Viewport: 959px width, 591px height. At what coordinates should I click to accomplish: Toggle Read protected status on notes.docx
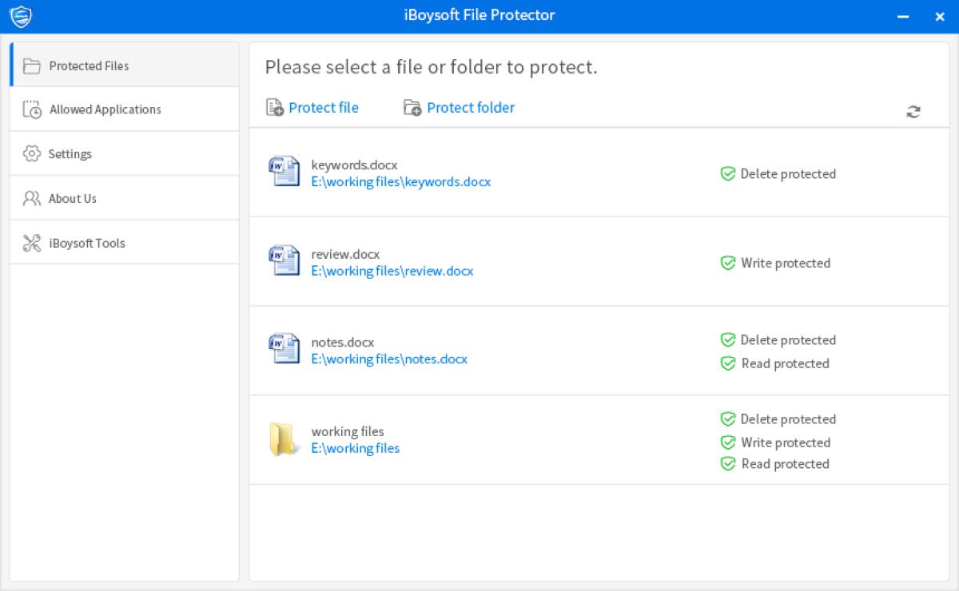click(728, 363)
